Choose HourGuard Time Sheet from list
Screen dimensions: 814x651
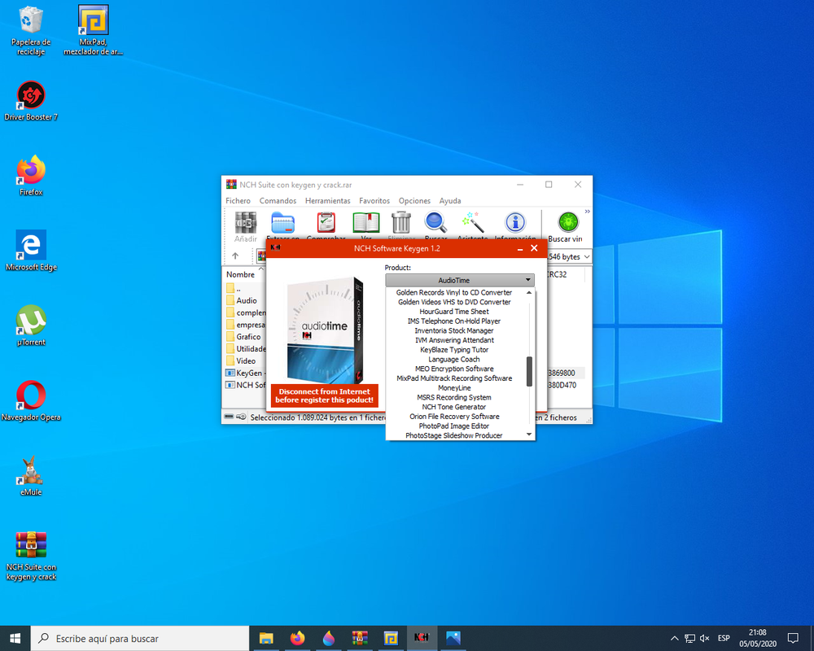point(454,312)
